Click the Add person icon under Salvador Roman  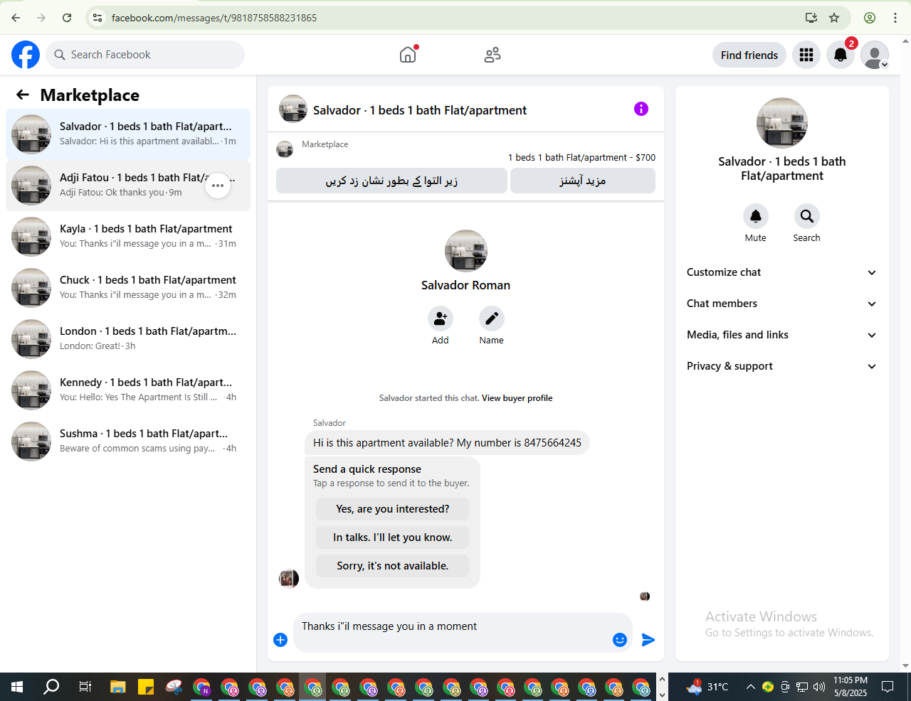tap(441, 319)
